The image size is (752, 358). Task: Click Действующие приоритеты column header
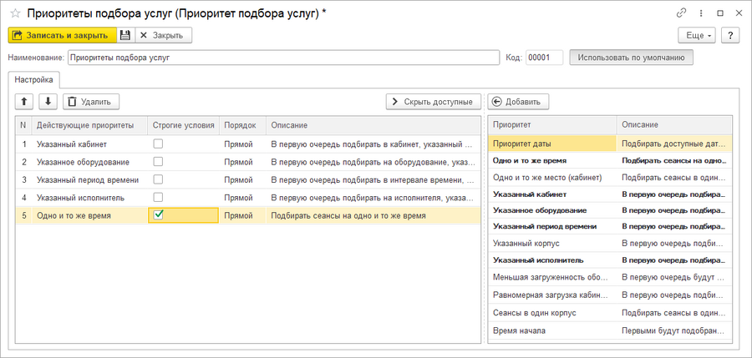tap(89, 125)
